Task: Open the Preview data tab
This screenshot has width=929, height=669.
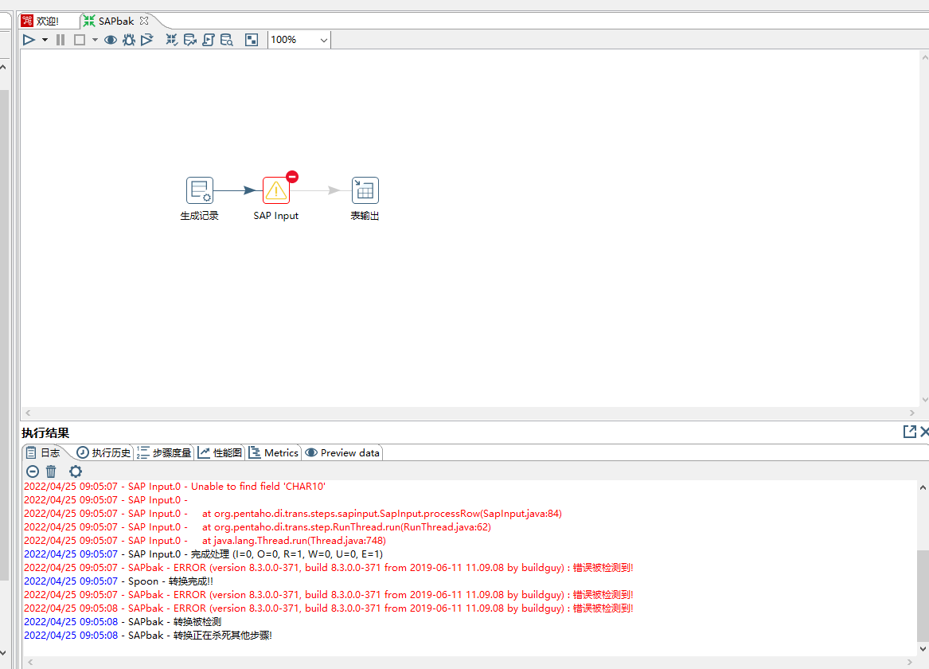Action: tap(342, 452)
